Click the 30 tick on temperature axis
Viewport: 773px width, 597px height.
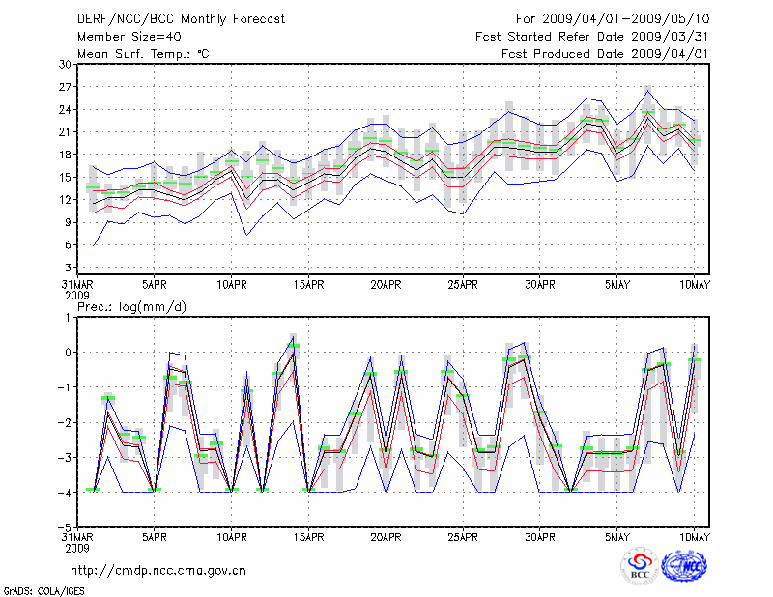pos(65,64)
